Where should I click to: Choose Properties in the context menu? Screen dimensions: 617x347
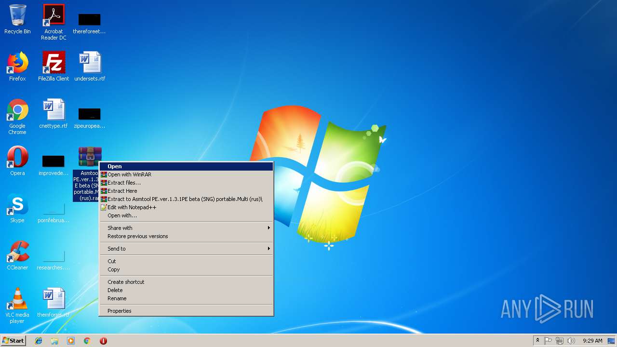[x=186, y=311]
